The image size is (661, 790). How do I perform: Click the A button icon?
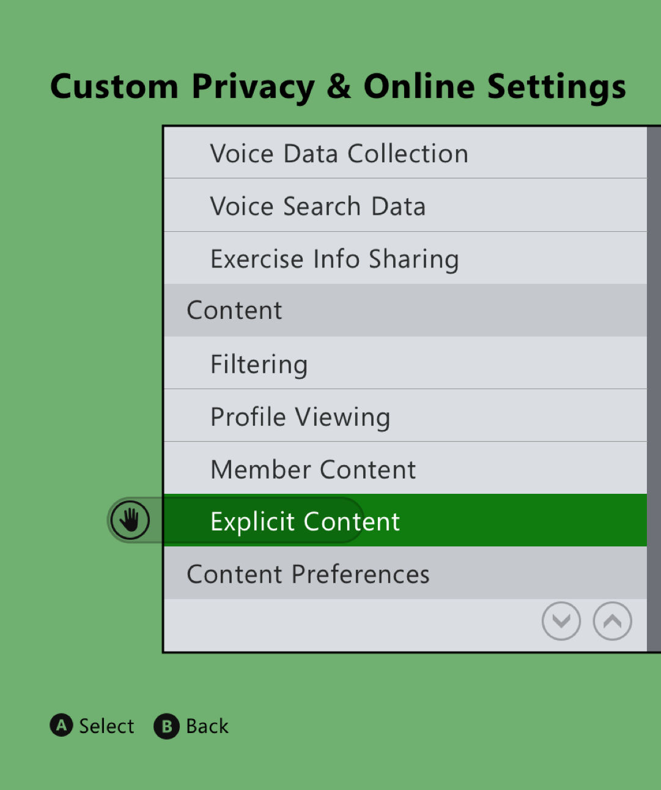pos(61,726)
